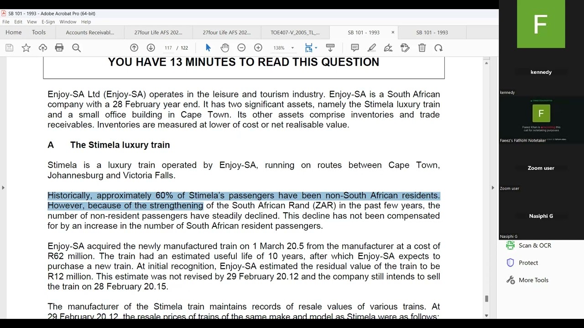Screen dimensions: 584x328
Task: Click the Stamp tool icon
Action: click(x=405, y=48)
